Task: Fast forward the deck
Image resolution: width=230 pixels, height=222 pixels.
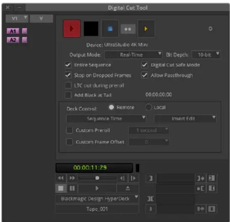Action: [x=72, y=178]
